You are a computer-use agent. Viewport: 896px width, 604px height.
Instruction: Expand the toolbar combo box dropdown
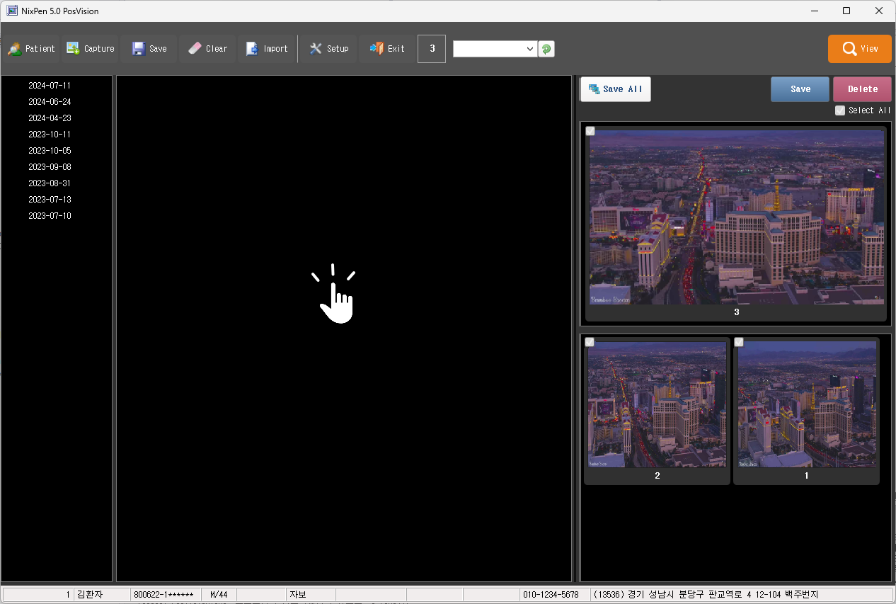530,49
